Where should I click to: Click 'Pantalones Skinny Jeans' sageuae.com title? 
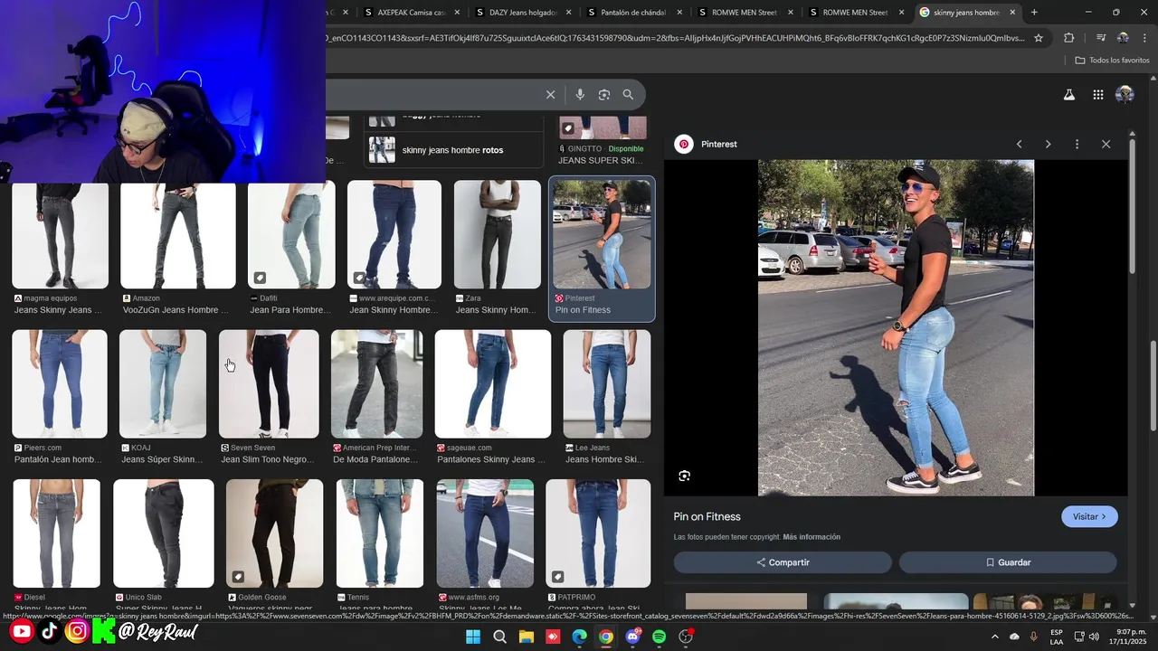[x=491, y=459]
